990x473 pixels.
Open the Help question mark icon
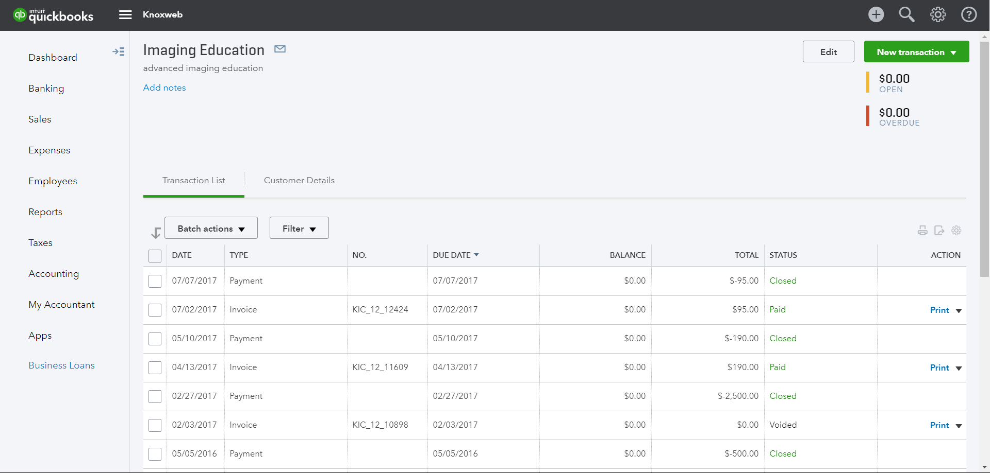tap(969, 14)
